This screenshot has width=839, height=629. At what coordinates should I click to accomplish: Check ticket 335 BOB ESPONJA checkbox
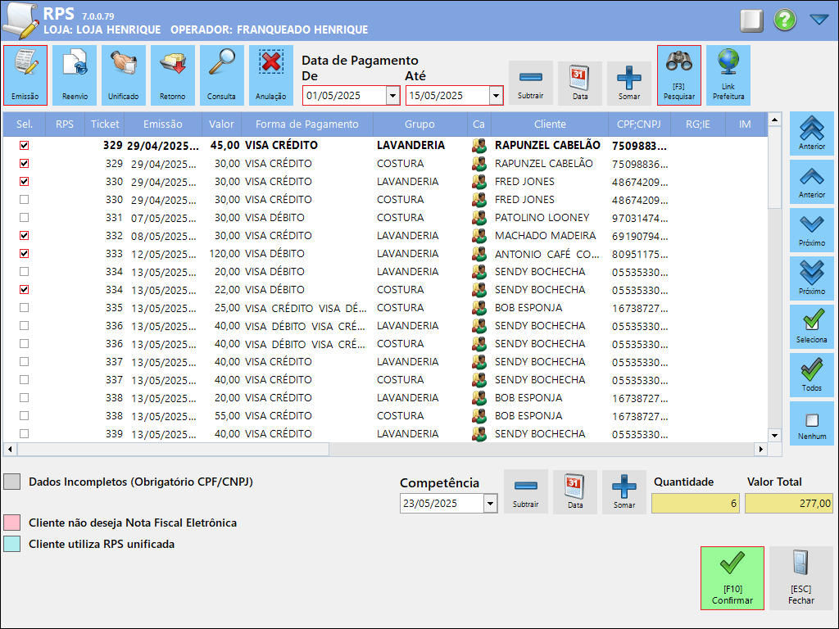pyautogui.click(x=24, y=308)
